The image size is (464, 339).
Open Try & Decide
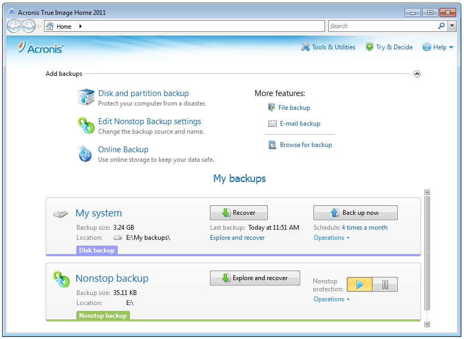pyautogui.click(x=394, y=47)
